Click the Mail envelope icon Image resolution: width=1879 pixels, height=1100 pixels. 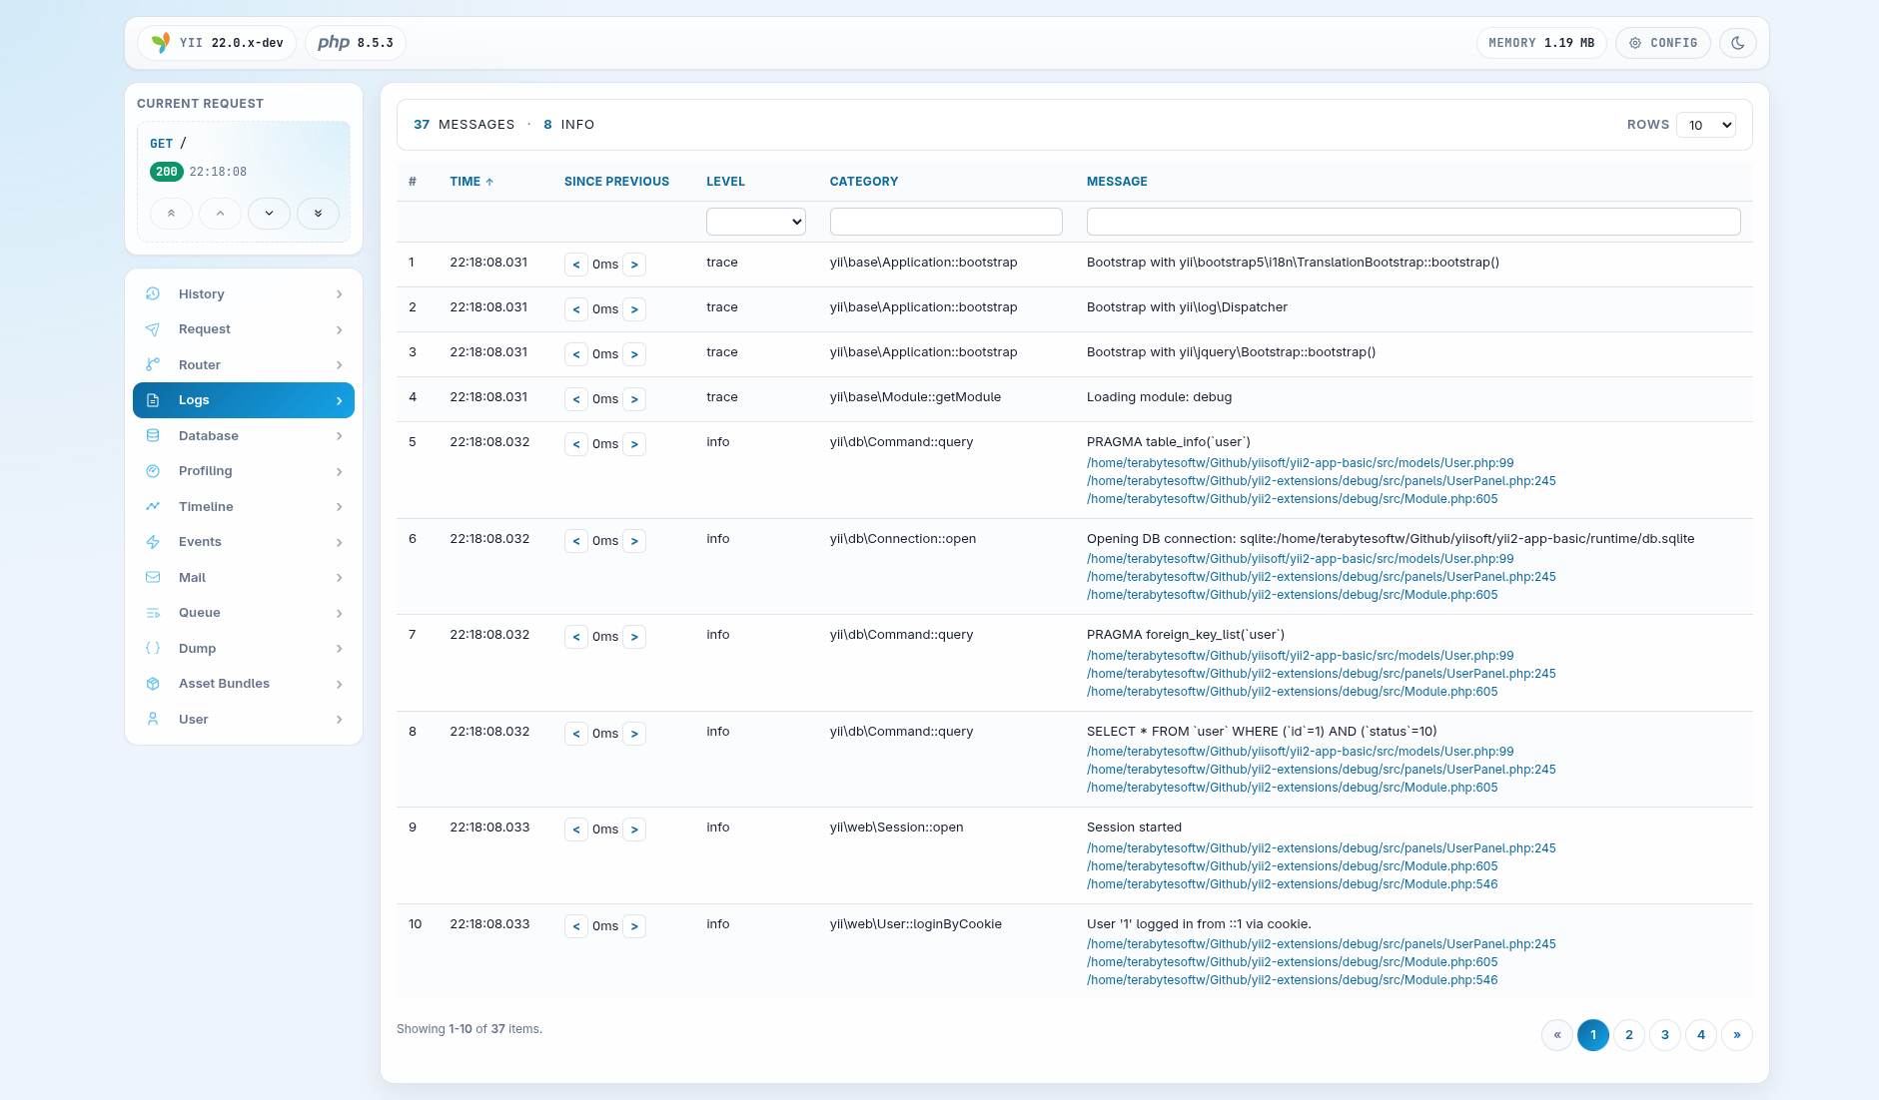(153, 577)
